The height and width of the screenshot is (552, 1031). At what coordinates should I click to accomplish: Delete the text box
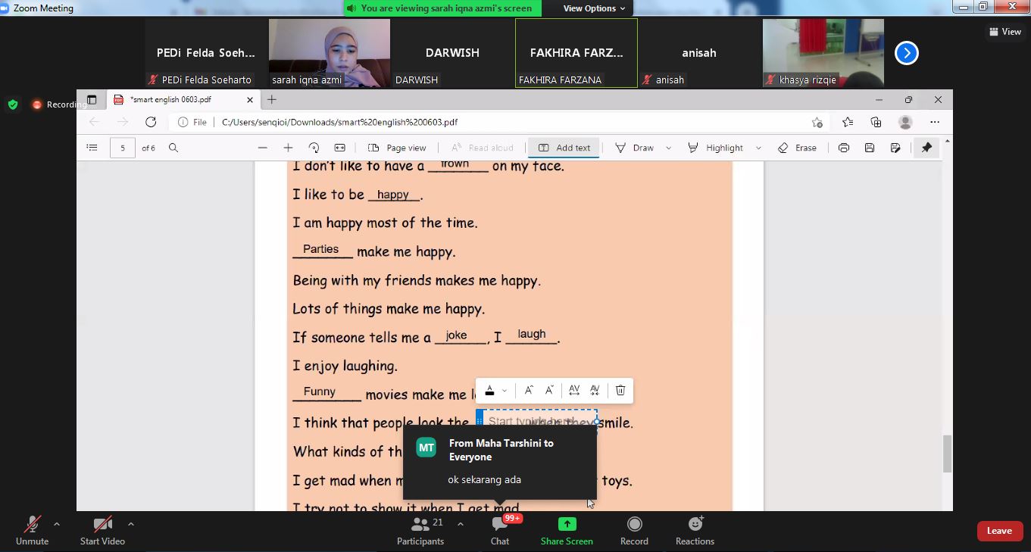(x=620, y=390)
